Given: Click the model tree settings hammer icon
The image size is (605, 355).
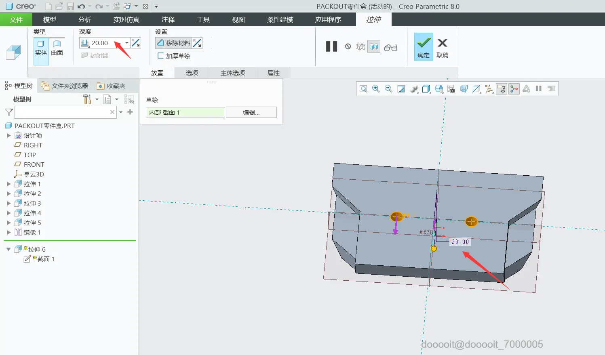Looking at the screenshot, I should [87, 99].
